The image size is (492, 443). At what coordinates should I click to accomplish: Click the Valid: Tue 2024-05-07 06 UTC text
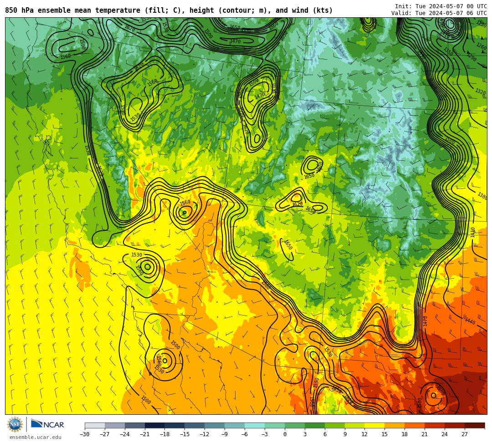click(x=439, y=13)
